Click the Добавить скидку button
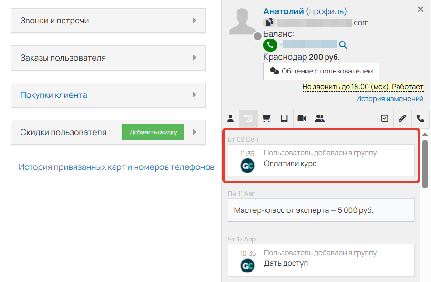 tap(153, 132)
